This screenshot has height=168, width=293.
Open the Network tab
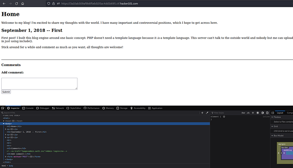[58, 108]
